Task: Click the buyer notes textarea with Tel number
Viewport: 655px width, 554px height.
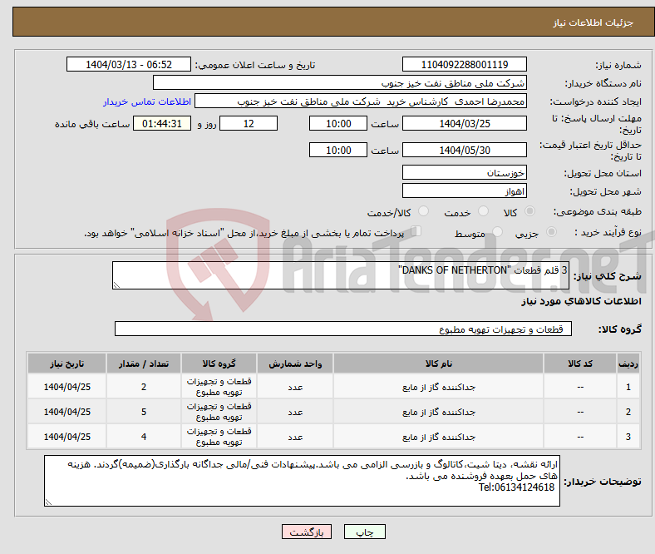Action: coord(302,481)
